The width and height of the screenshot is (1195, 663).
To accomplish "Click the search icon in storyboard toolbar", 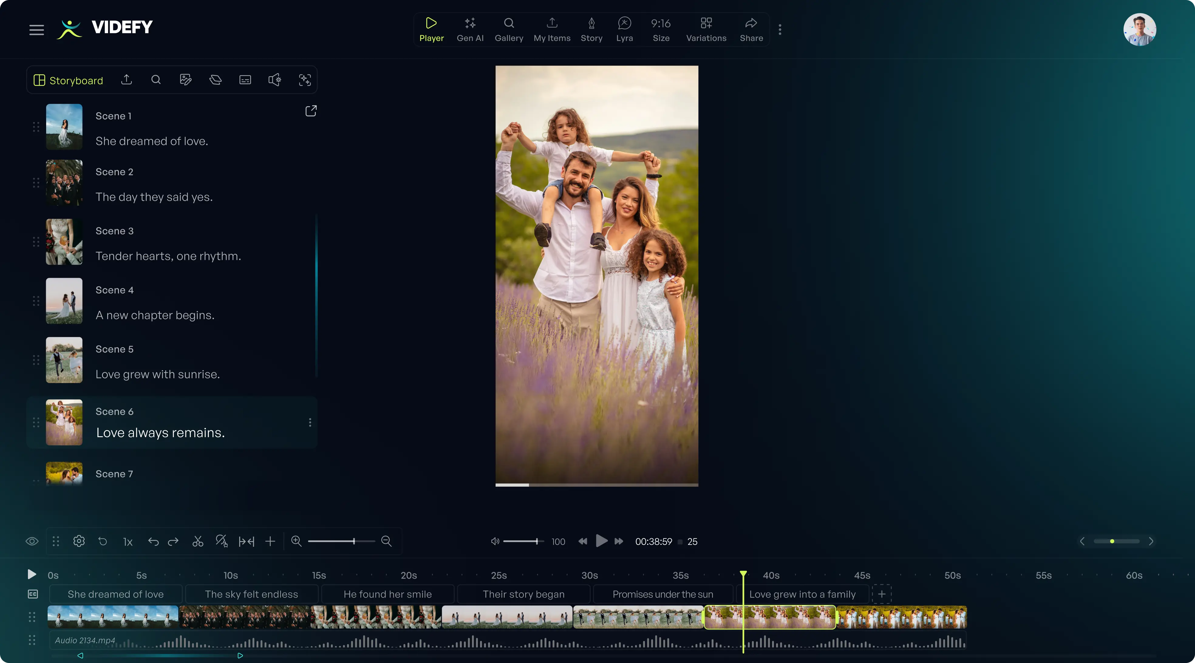I will 156,80.
